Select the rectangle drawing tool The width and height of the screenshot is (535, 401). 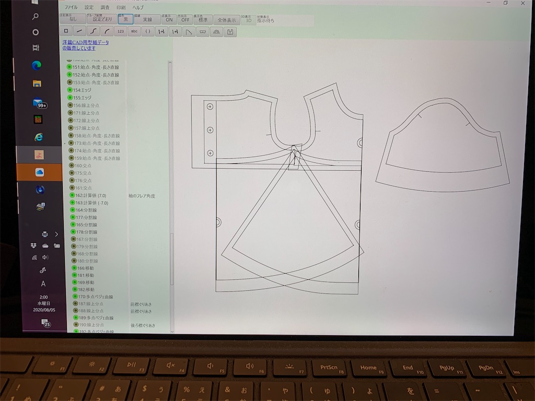66,31
